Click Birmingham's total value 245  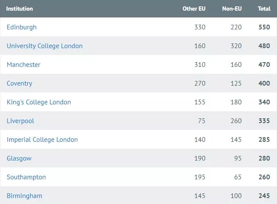(x=264, y=196)
